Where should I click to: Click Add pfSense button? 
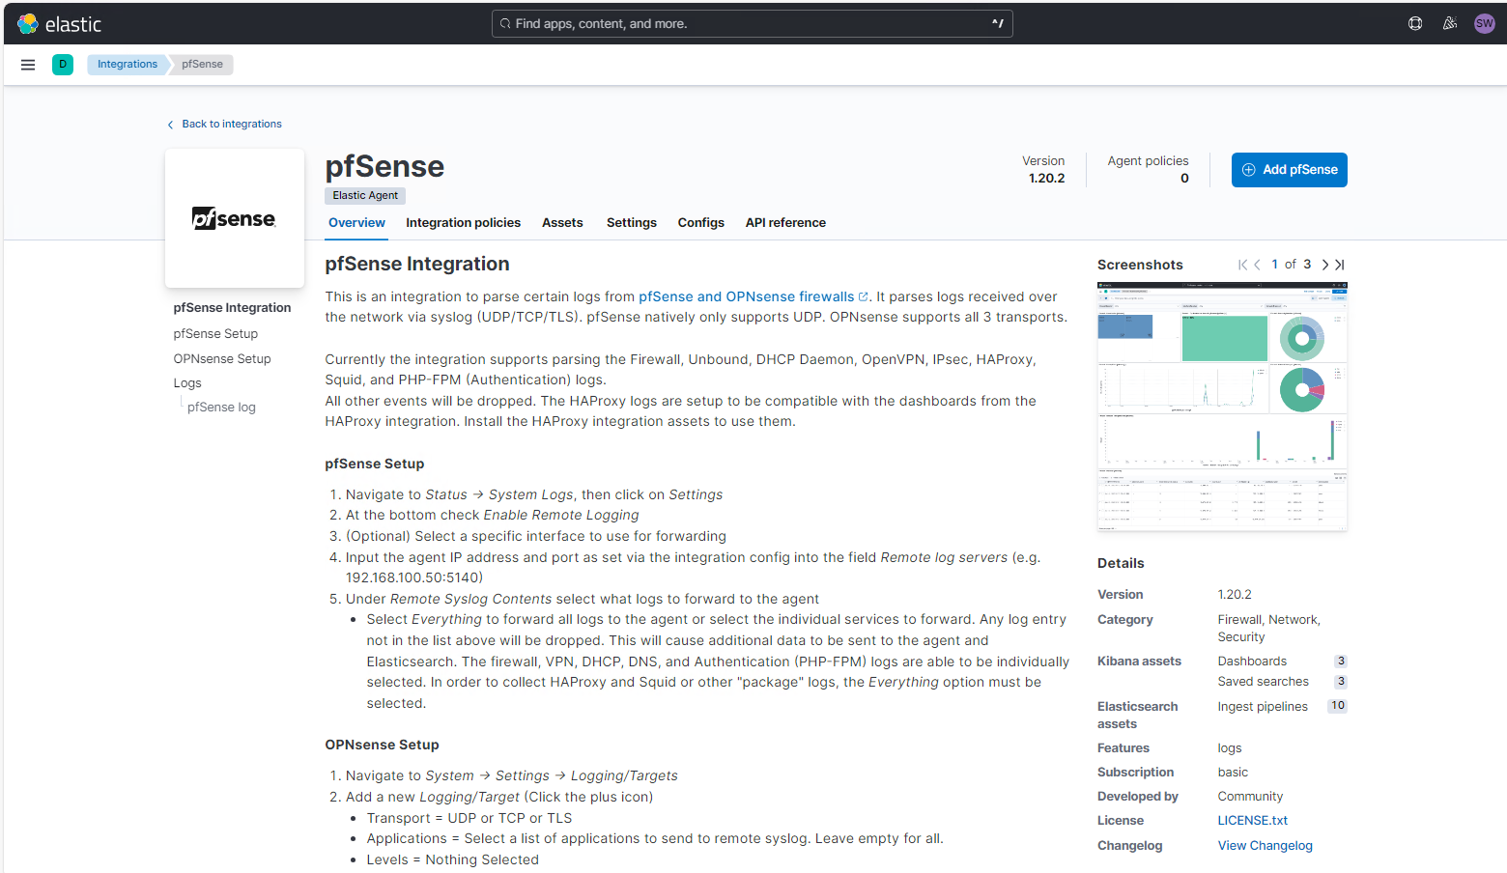tap(1289, 170)
